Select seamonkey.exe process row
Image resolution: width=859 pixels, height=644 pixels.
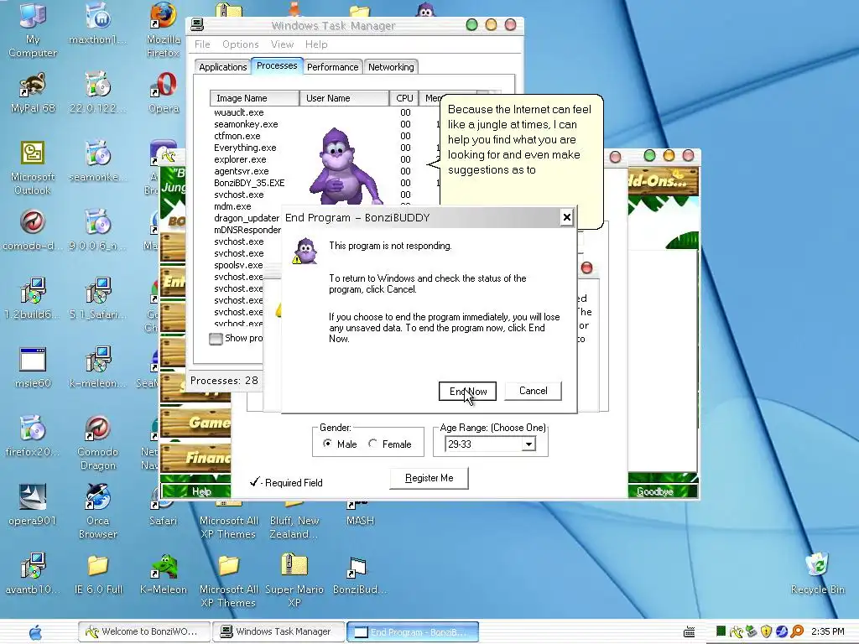click(246, 124)
